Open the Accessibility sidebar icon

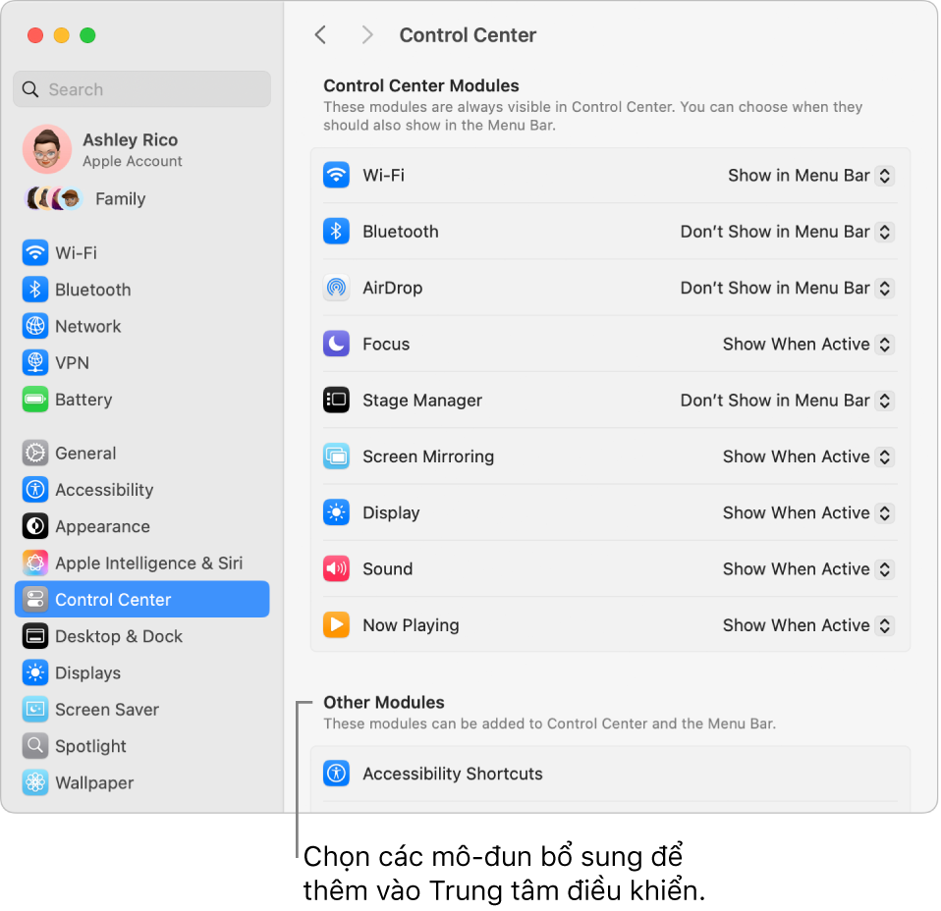tap(35, 490)
